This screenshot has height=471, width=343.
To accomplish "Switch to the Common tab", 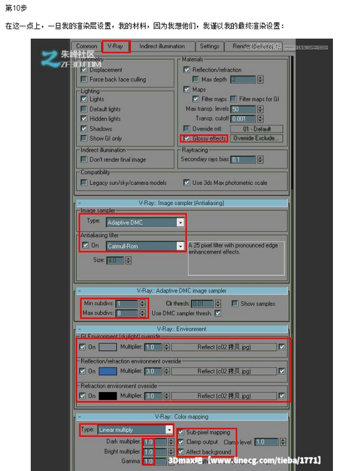I will click(x=87, y=46).
